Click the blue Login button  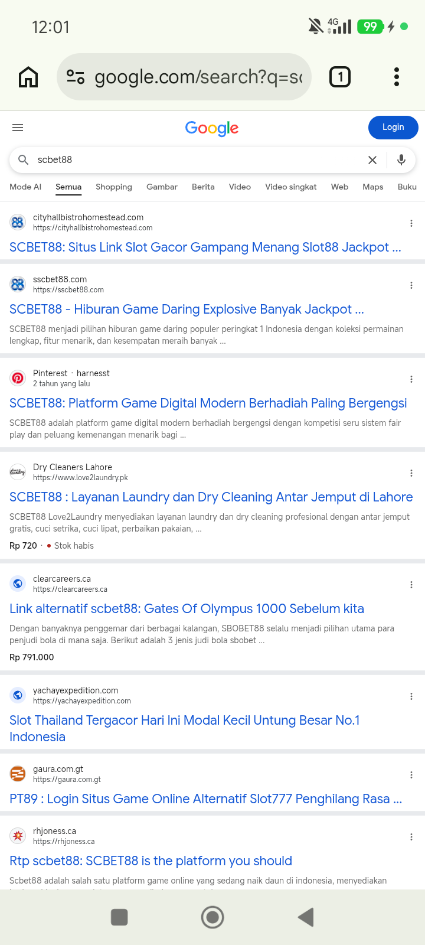(x=393, y=128)
